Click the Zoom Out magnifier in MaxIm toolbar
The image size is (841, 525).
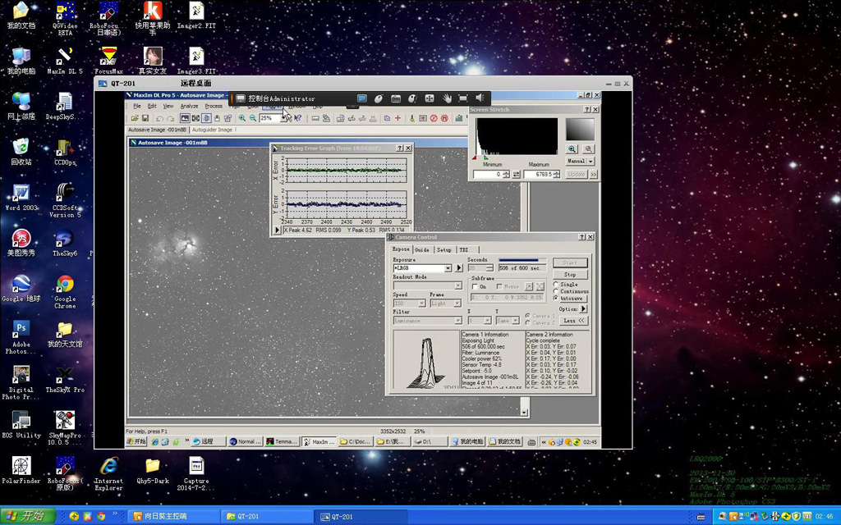(253, 118)
